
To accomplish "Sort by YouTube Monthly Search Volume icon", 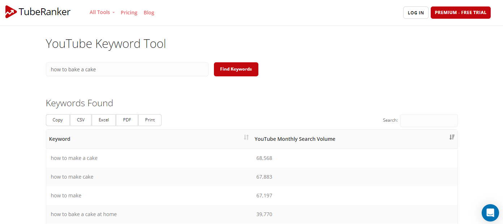I will pos(452,137).
